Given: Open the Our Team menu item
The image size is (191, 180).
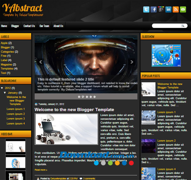Looking at the screenshot, I should tap(44, 26).
